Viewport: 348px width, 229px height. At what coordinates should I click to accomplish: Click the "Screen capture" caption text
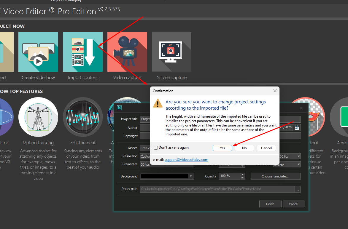coord(172,78)
